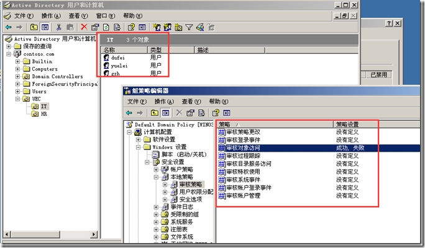Sort by 名称 column header
Screen dimensions: 425x248
(125, 50)
